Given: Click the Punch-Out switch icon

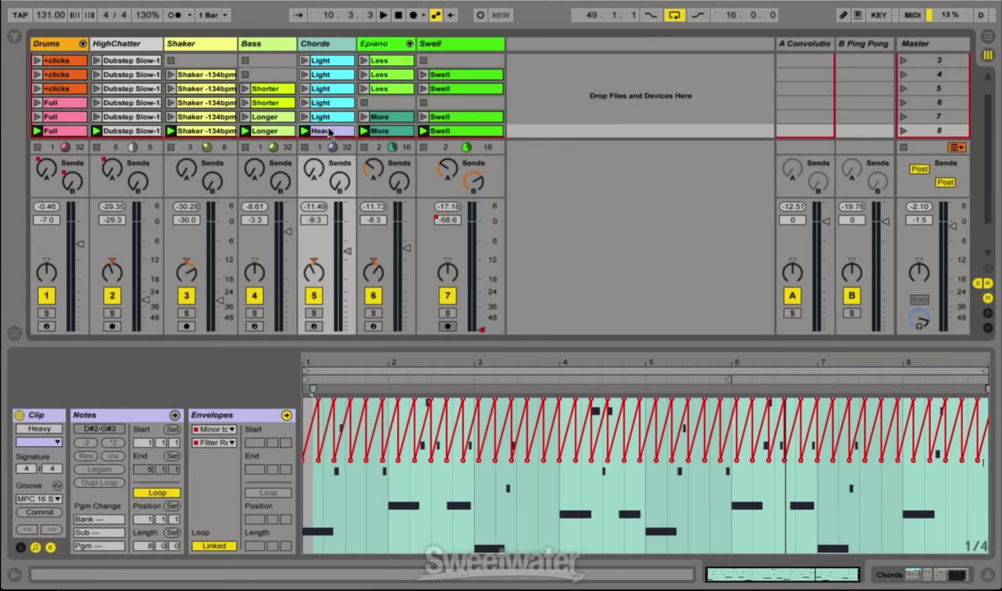Looking at the screenshot, I should coord(698,15).
